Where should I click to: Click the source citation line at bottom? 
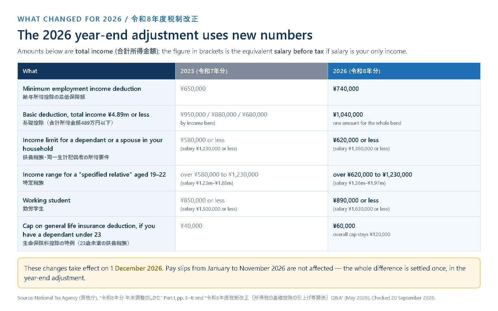point(226,298)
